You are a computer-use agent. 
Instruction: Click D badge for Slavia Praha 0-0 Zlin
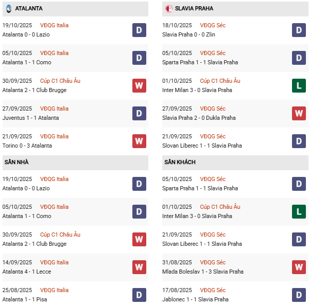(299, 30)
